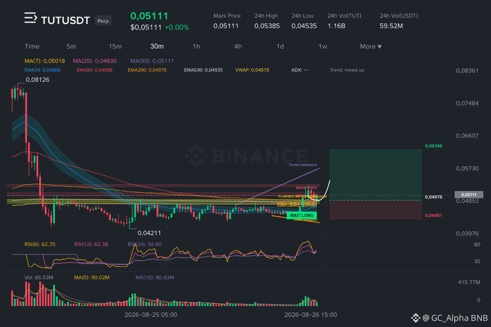Click the Vol: 66.52M volume label
The image size is (491, 327).
[39, 278]
